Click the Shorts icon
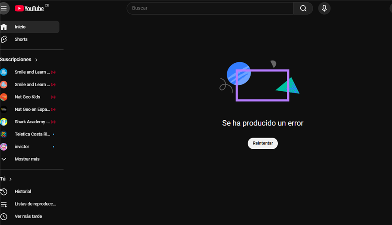This screenshot has width=392, height=225. (x=4, y=39)
